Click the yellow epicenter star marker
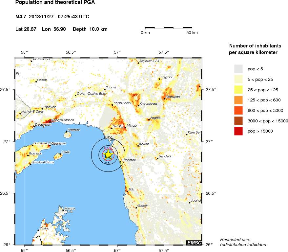The image size is (288, 252). 108,155
